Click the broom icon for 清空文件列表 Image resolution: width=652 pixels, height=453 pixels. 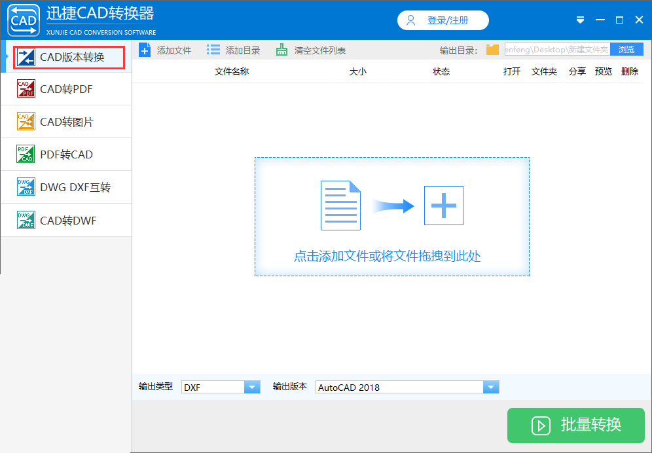pos(282,50)
